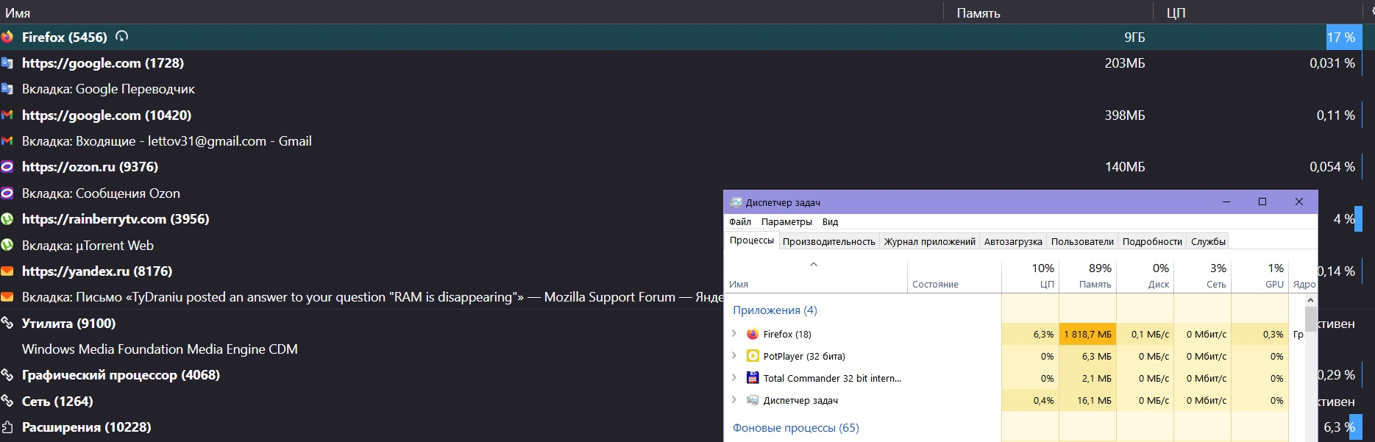Click the scrollbar up arrow in Task Manager
Viewport: 1375px width, 442px height.
click(1310, 300)
